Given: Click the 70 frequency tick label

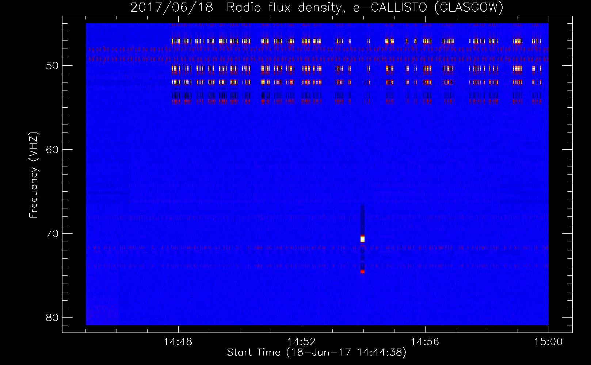Looking at the screenshot, I should pos(52,234).
